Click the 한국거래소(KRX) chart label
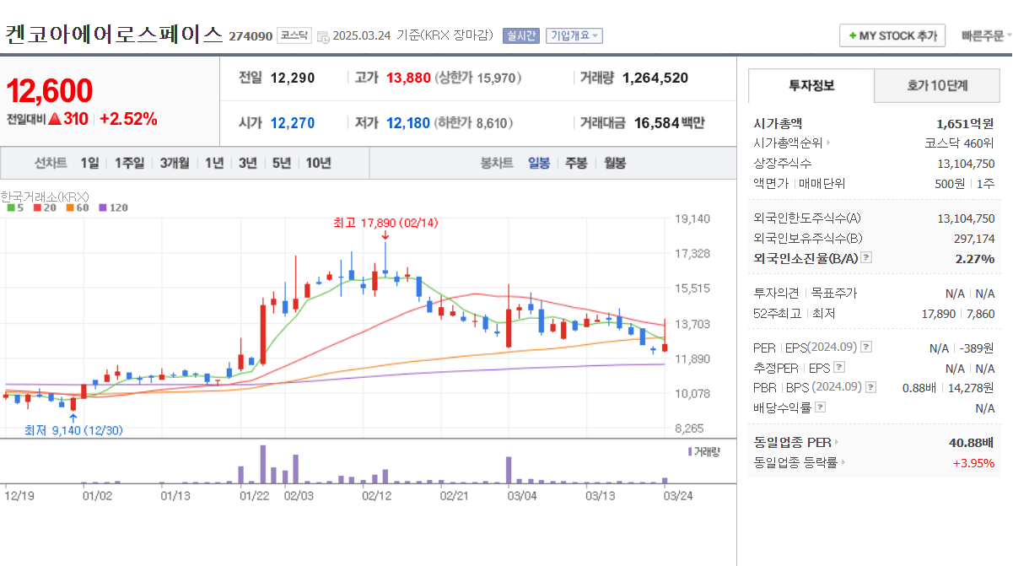 tap(45, 196)
